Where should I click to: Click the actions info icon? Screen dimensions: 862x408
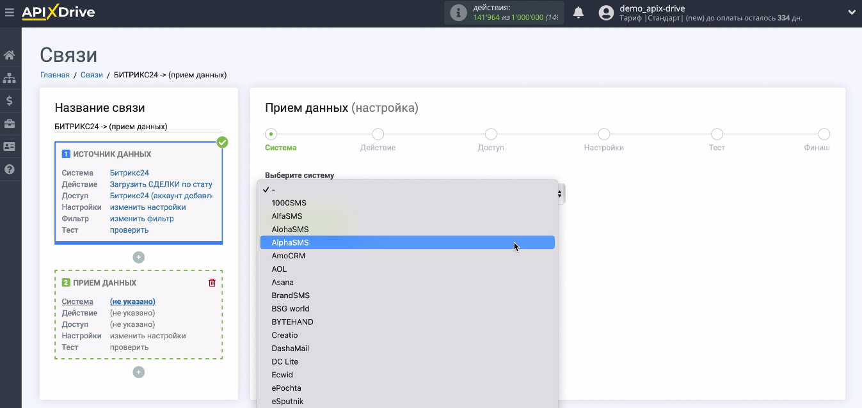click(458, 13)
